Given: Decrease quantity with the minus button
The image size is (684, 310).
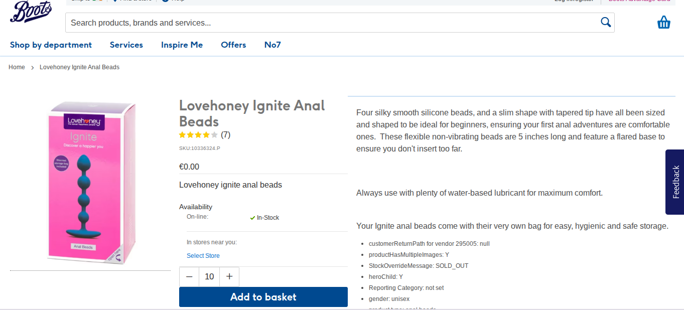Looking at the screenshot, I should click(x=189, y=276).
